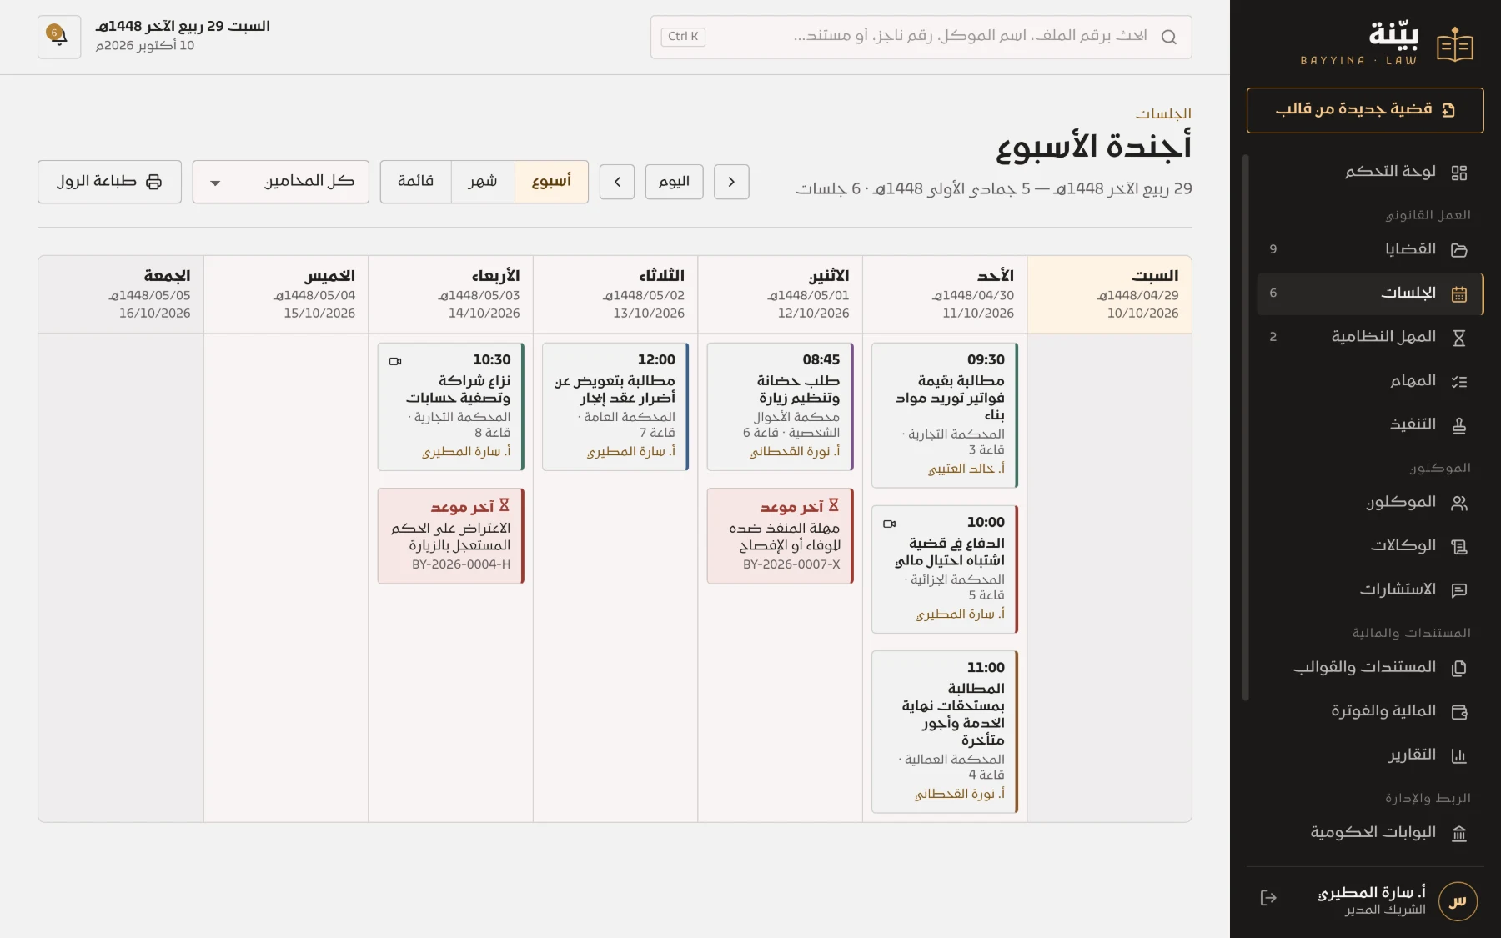Screen dimensions: 1501x938
Task: Switch to the قائمة list view
Action: 415,182
